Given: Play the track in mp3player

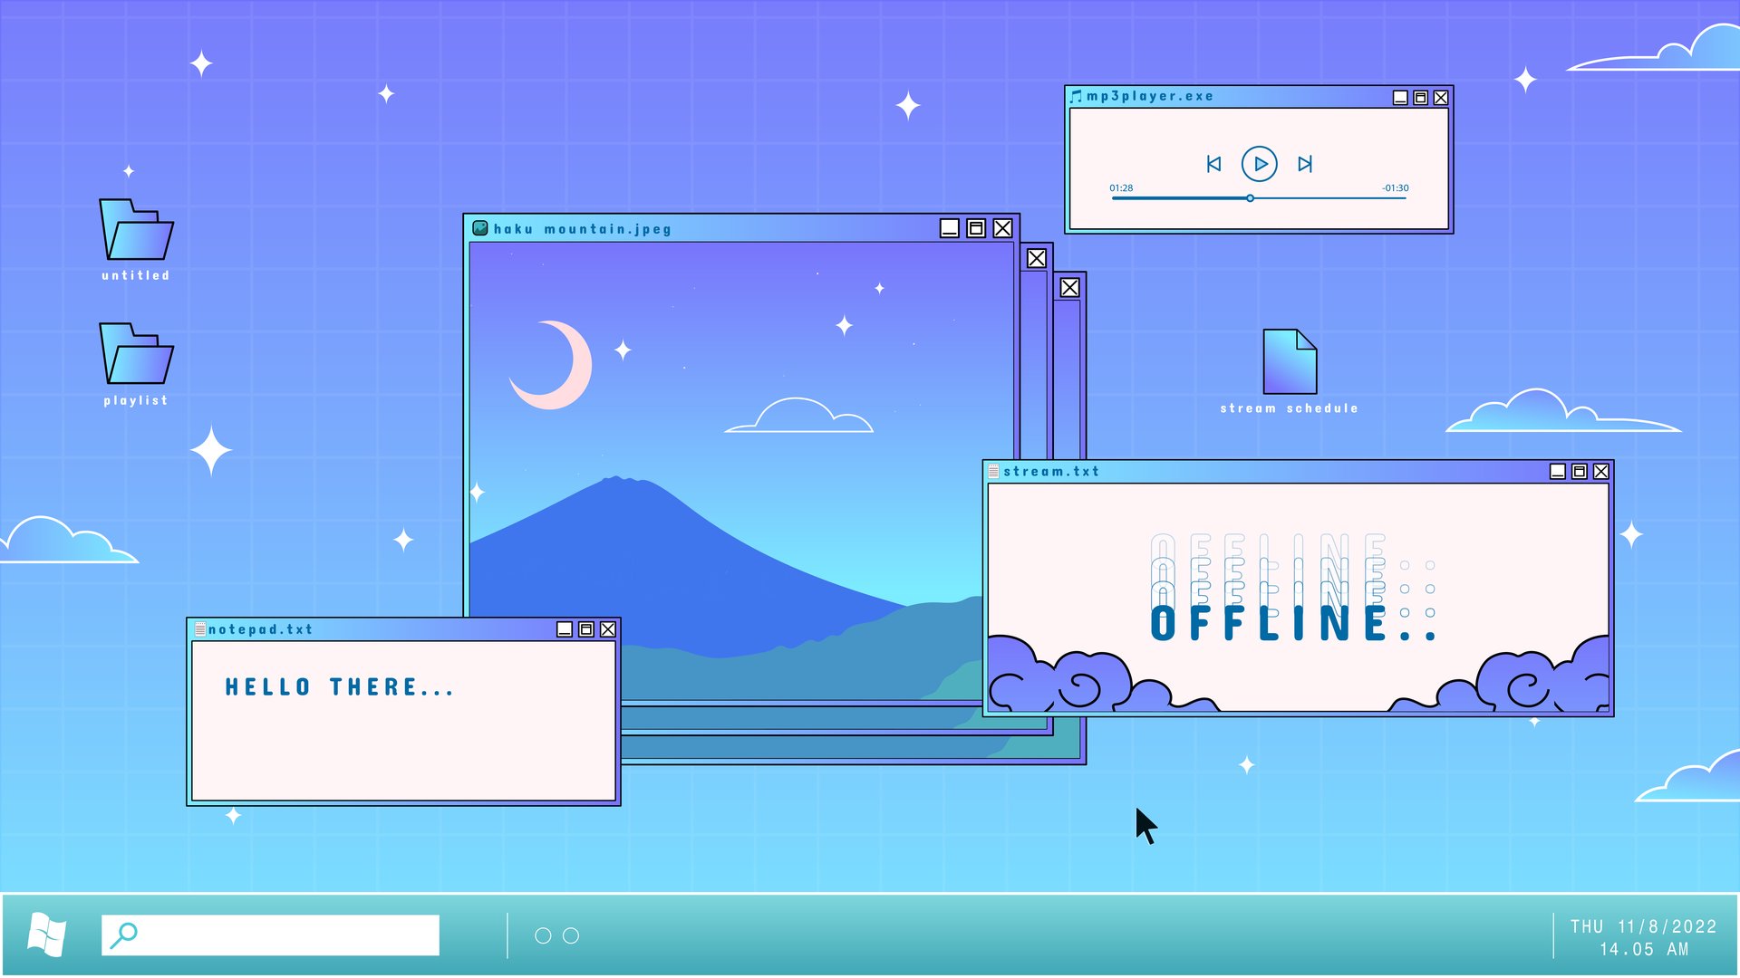Looking at the screenshot, I should [x=1259, y=164].
